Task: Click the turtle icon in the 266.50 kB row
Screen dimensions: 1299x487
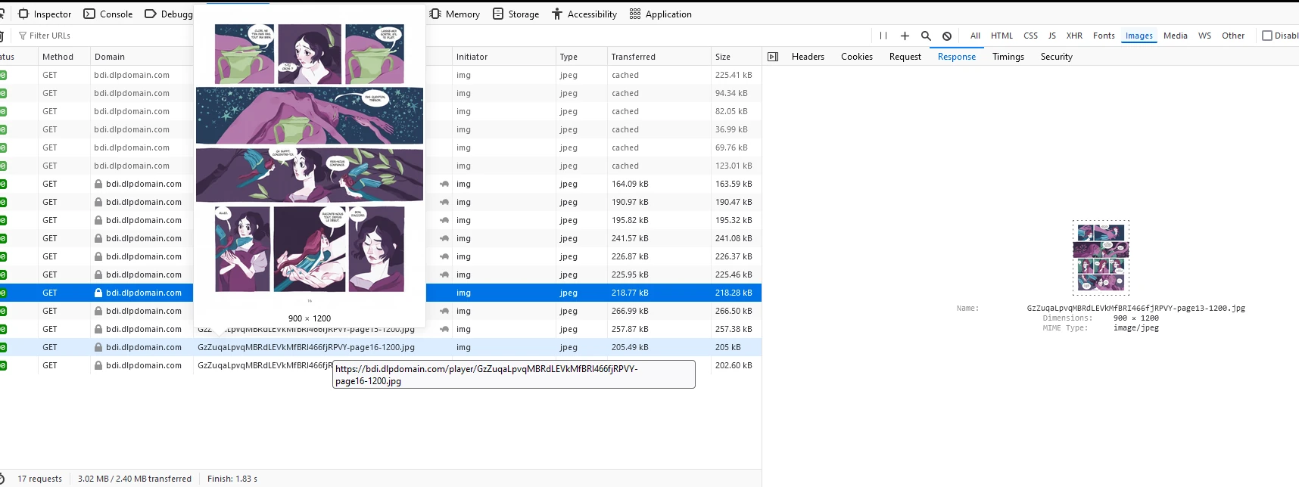Action: tap(444, 311)
